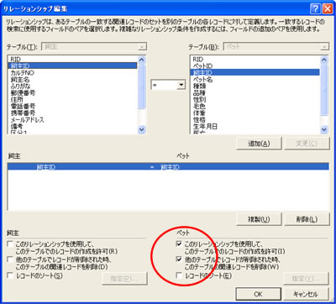Image resolution: width=336 pixels, height=304 pixels.
Task: Select 飼主名 field
Action: click(x=73, y=80)
